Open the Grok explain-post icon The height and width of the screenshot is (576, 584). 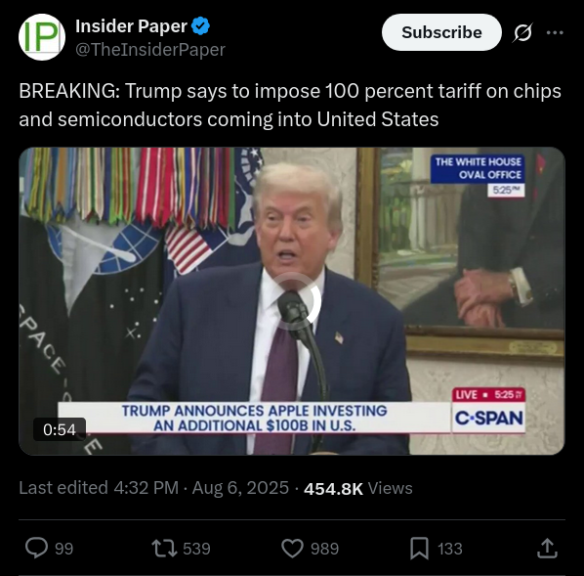[522, 33]
